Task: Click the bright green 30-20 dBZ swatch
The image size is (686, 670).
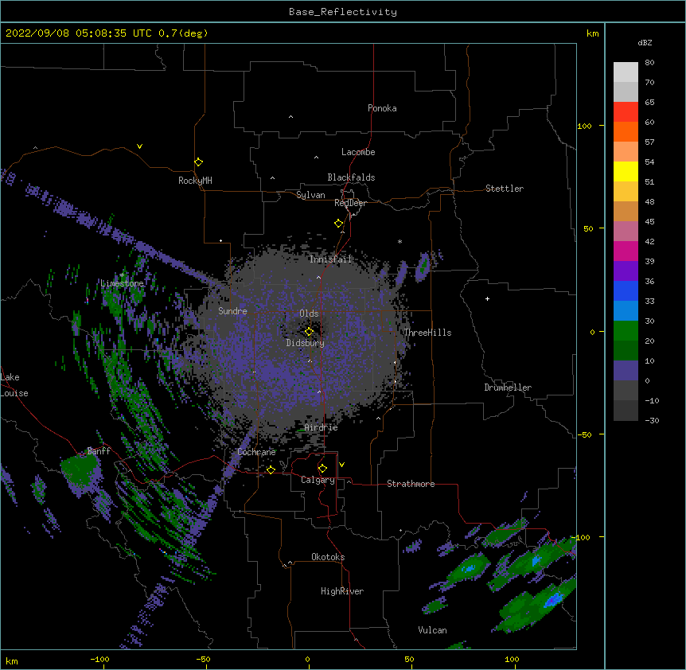Action: (x=626, y=331)
